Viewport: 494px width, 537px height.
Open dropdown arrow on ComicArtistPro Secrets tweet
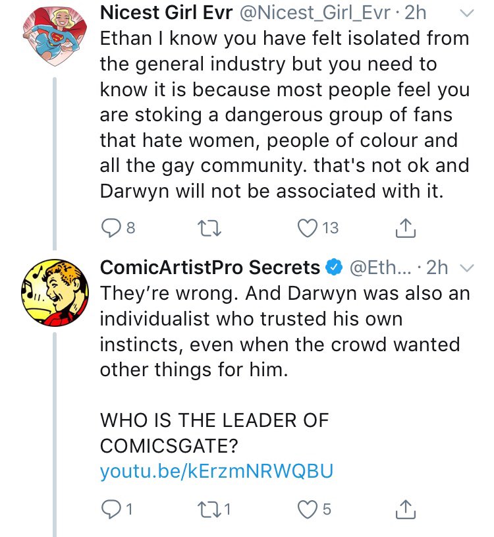coord(465,268)
